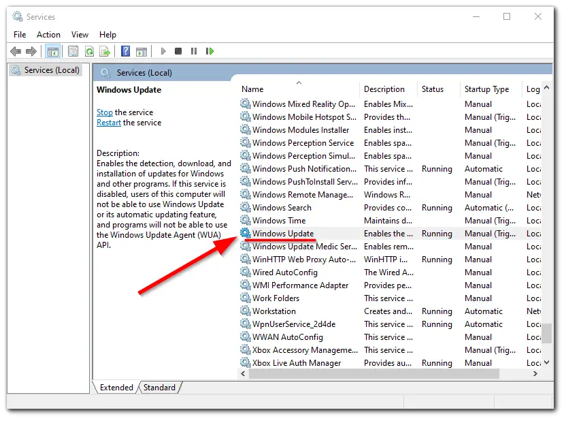566x421 pixels.
Task: Click the 'The Wired A...' description cell
Action: pos(388,272)
